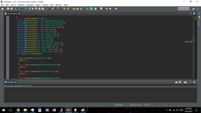Image resolution: width=201 pixels, height=113 pixels.
Task: Click the green Run button in toolbar
Action: pos(53,9)
